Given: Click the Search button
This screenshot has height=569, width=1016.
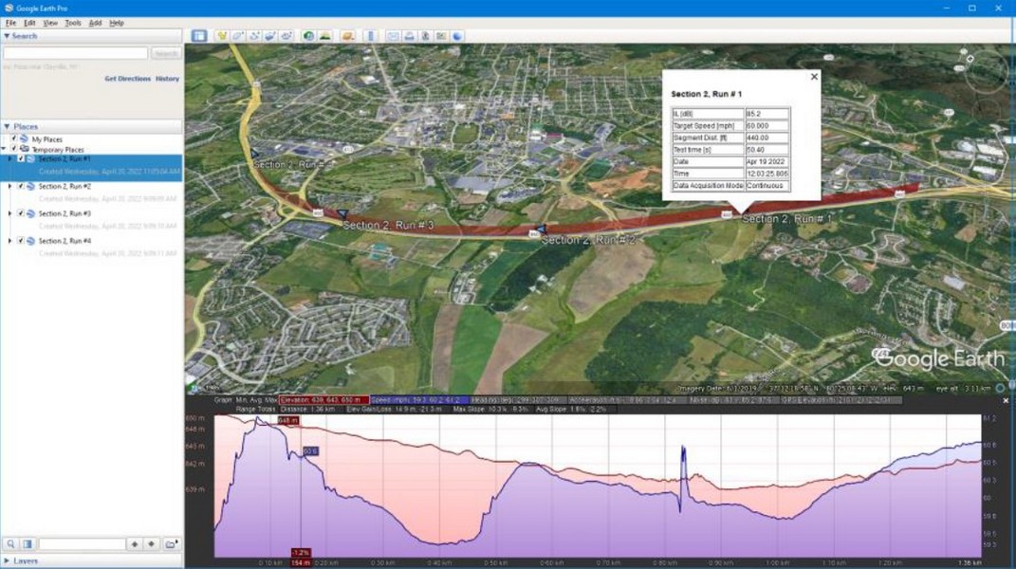Looking at the screenshot, I should (x=166, y=53).
